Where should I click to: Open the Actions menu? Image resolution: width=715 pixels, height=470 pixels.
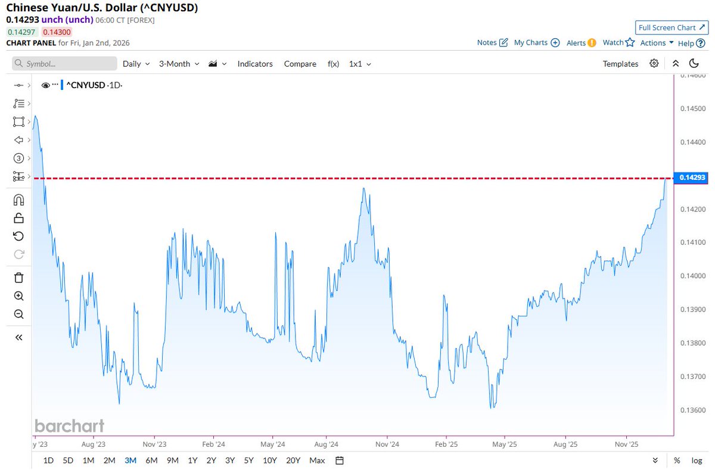pyautogui.click(x=654, y=42)
